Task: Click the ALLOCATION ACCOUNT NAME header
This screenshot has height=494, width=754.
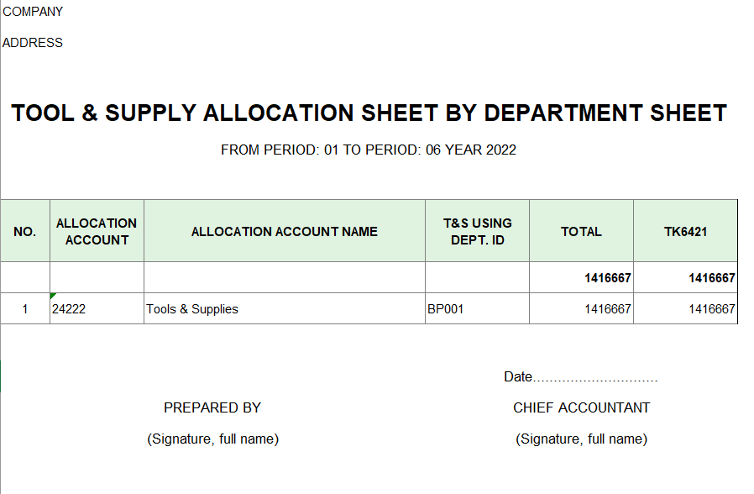Action: tap(285, 232)
